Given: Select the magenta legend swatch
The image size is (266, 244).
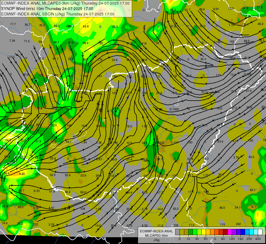Looking at the screenshot, I should (230, 232).
